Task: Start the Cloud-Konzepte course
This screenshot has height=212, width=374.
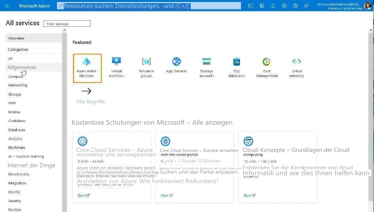Action: [249, 195]
